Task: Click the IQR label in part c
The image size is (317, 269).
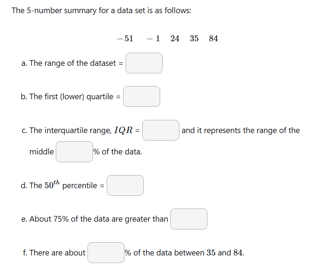Action: pos(125,130)
